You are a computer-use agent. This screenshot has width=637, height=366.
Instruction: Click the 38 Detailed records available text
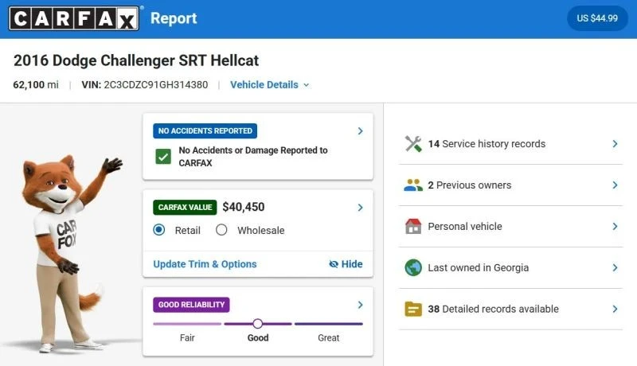tap(493, 310)
